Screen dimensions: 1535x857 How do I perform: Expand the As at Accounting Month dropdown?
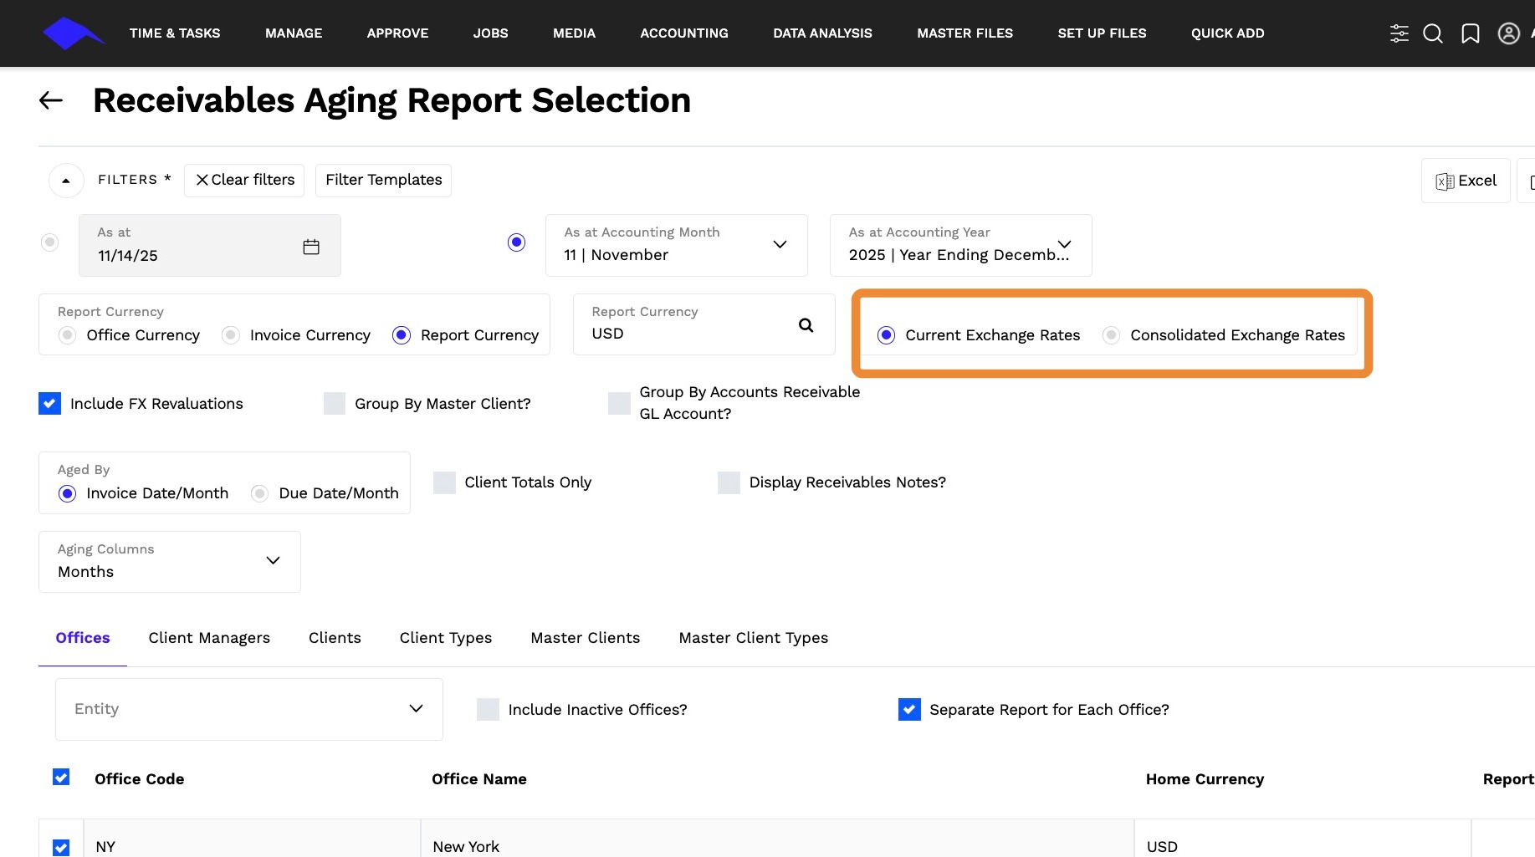pos(779,244)
